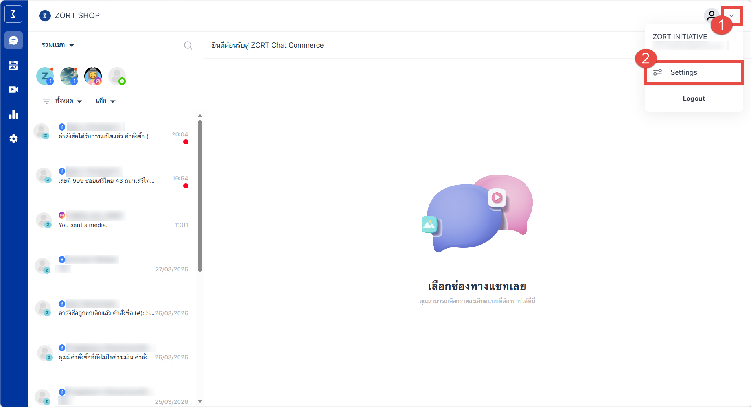Open the bar chart reports icon
751x407 pixels.
point(13,114)
